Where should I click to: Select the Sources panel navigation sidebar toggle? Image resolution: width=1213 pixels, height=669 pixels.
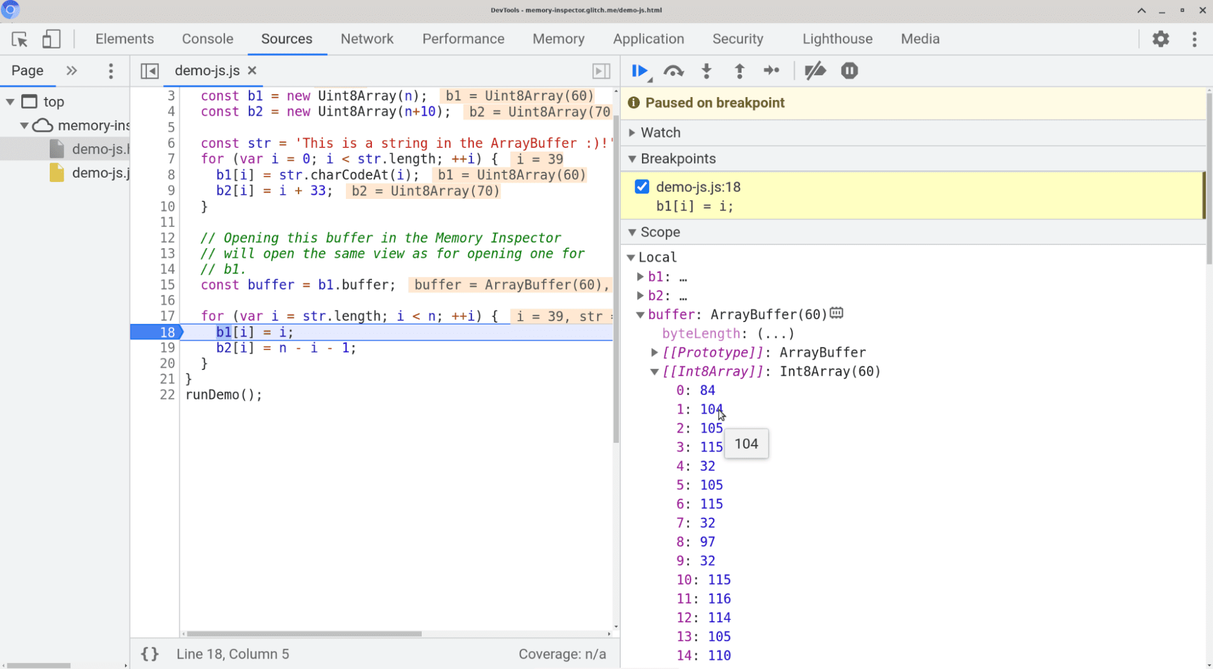(148, 70)
